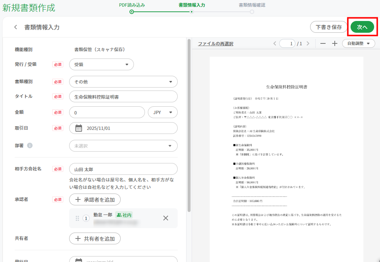
Task: Go to next PDF page arrow
Action: click(308, 43)
